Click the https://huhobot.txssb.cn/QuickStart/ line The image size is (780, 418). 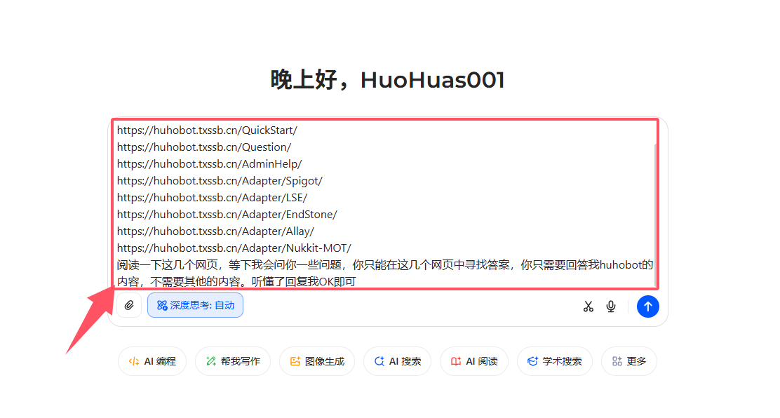207,130
